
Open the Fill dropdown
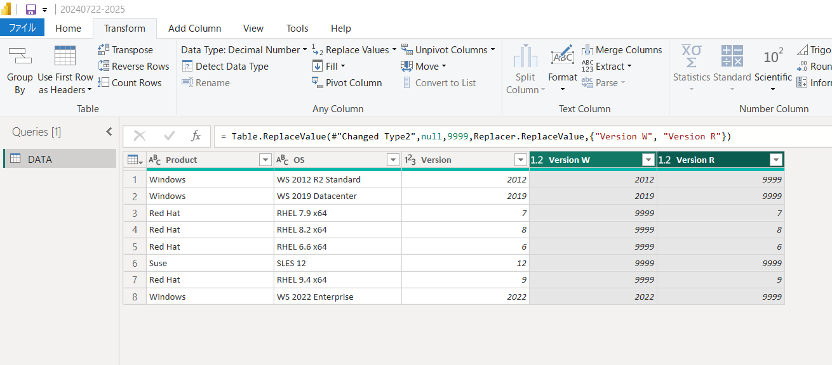(328, 66)
